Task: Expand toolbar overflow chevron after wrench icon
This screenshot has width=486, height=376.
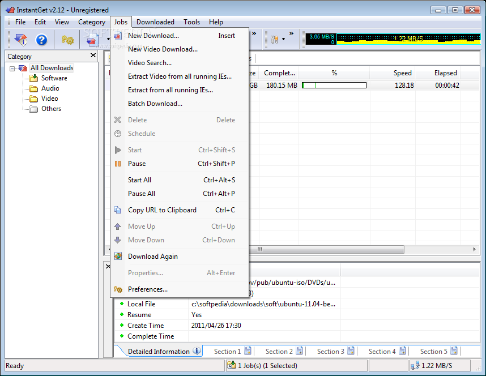Action: click(x=291, y=33)
